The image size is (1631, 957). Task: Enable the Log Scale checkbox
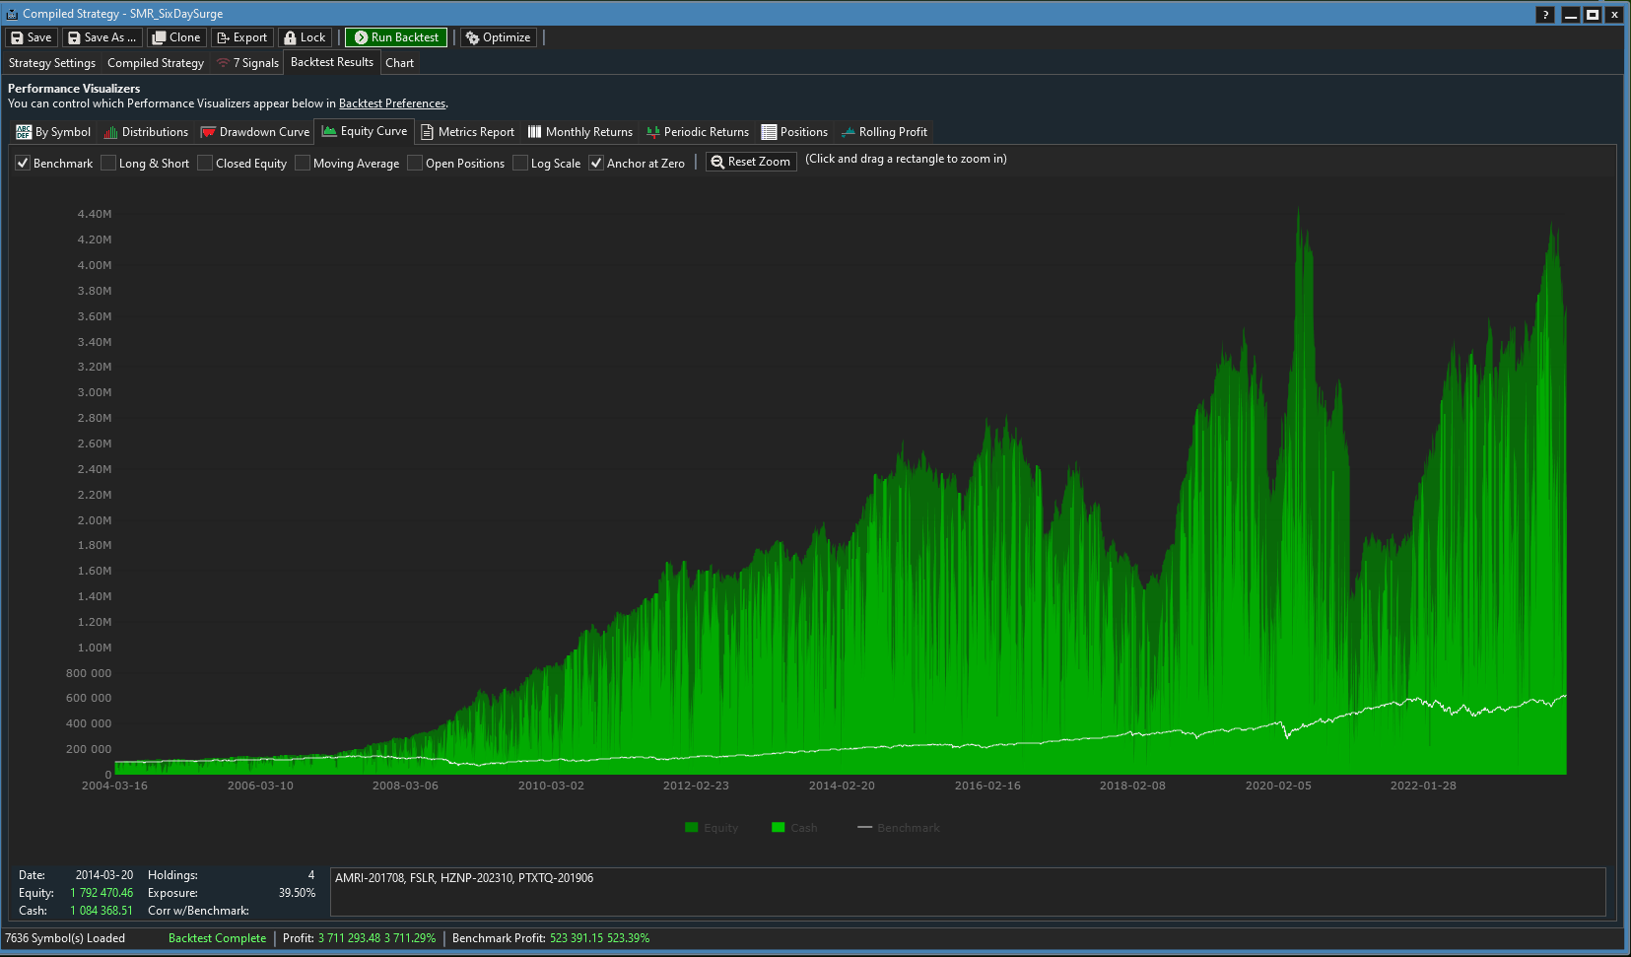pos(520,164)
